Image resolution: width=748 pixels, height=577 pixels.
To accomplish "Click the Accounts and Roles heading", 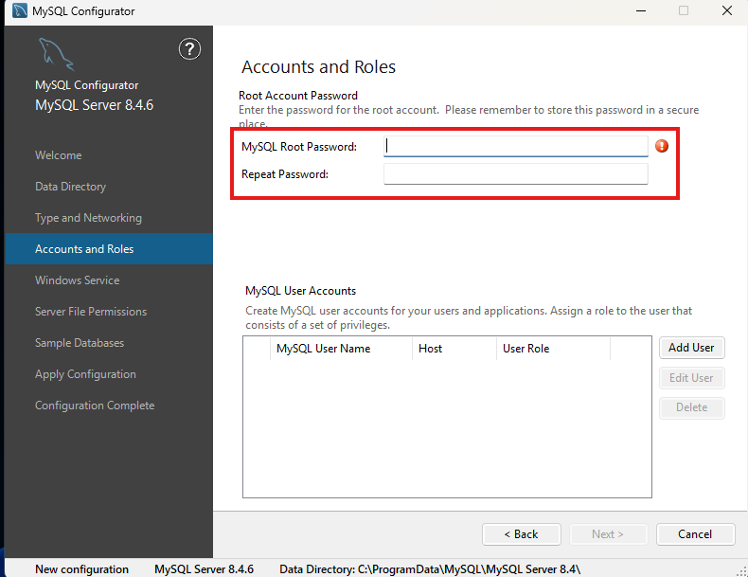I will click(319, 67).
